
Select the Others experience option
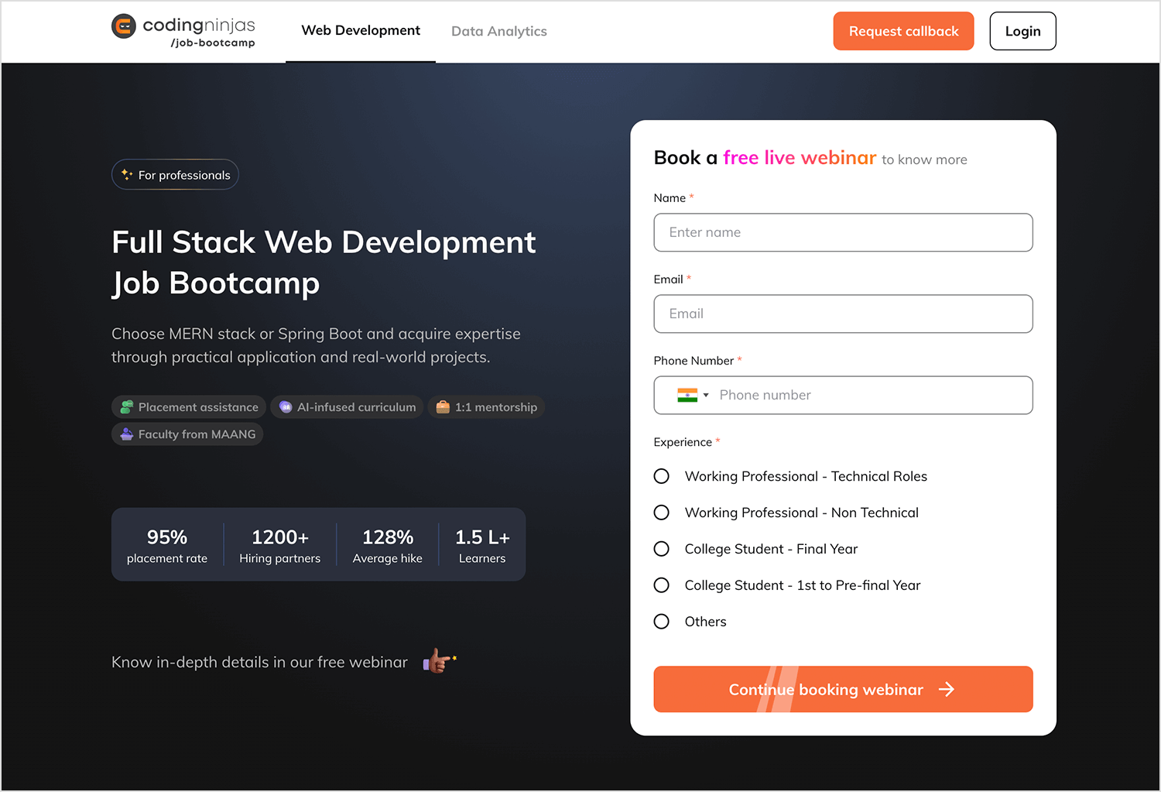(662, 622)
